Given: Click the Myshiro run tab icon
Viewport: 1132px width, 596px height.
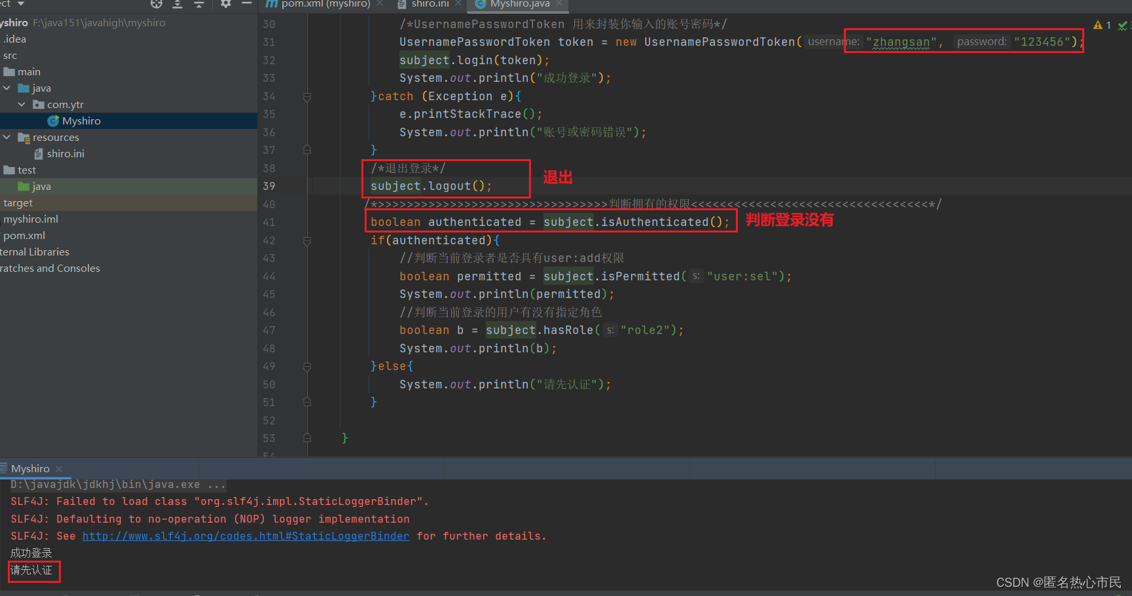Looking at the screenshot, I should [x=3, y=468].
